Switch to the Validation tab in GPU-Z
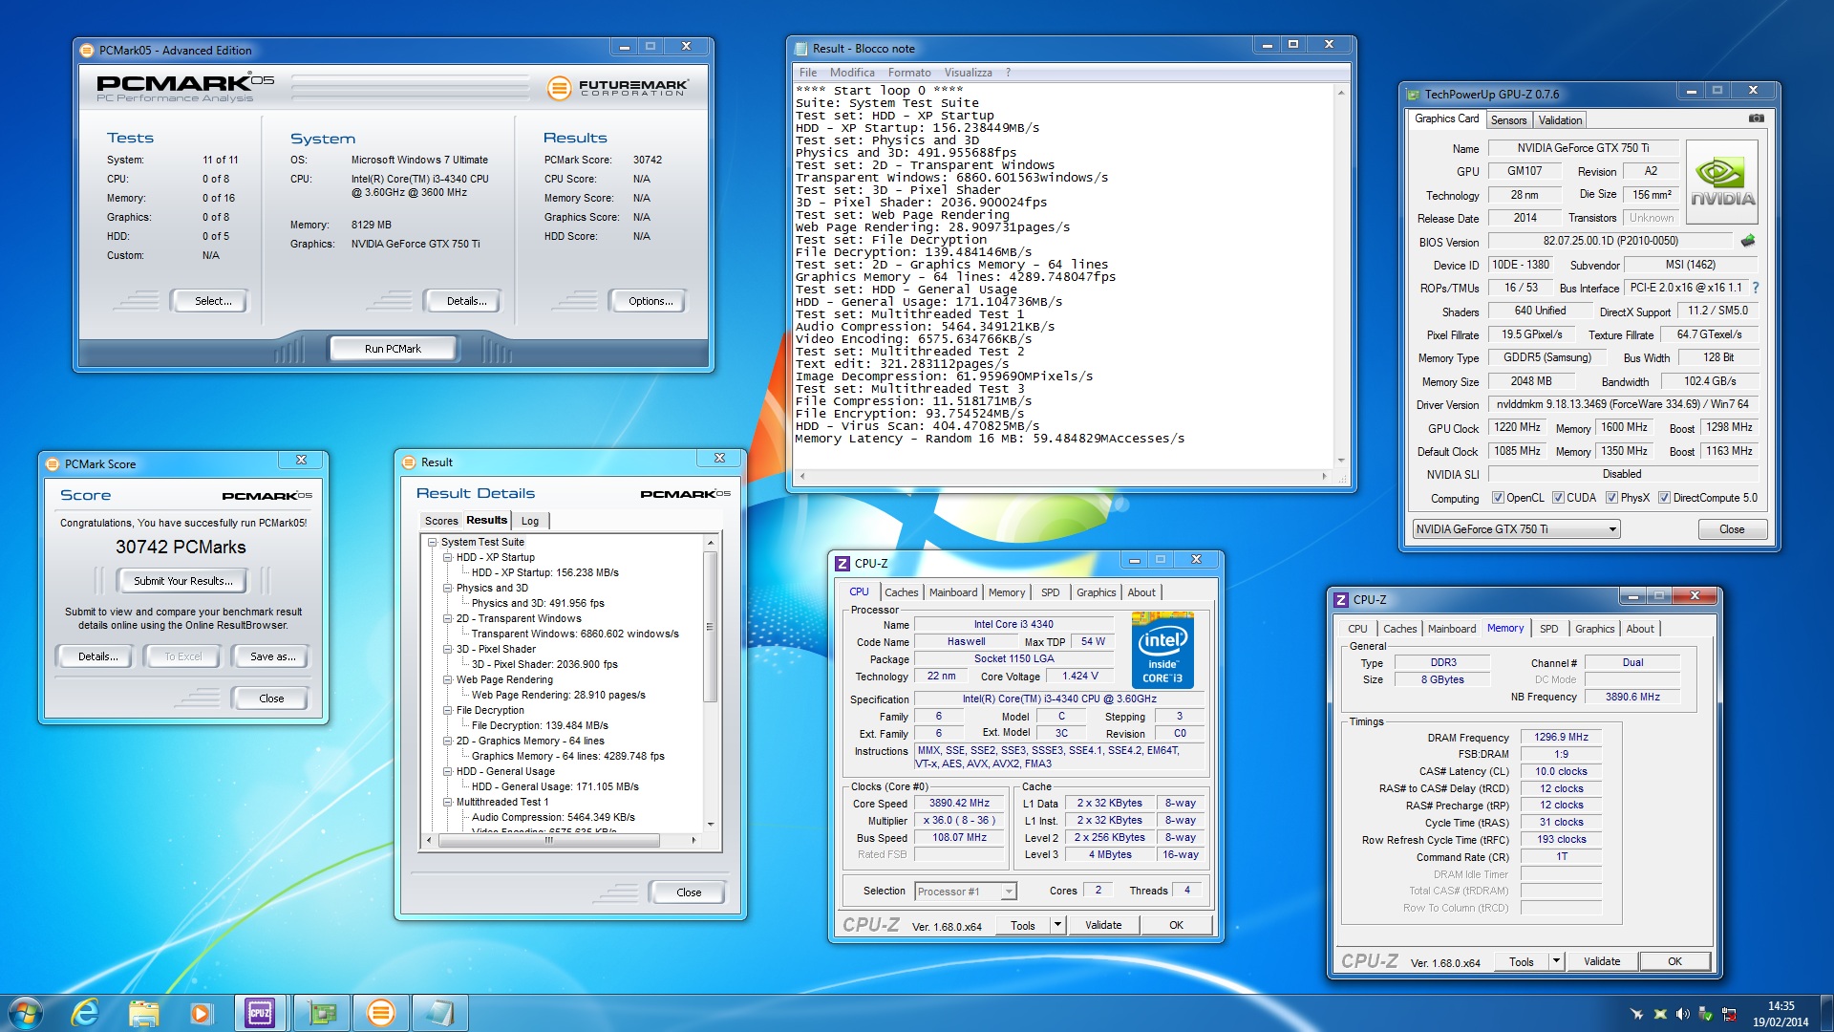1834x1032 pixels. click(1560, 120)
